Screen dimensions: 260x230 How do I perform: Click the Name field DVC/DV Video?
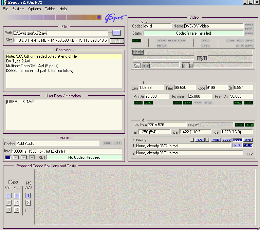(x=213, y=26)
